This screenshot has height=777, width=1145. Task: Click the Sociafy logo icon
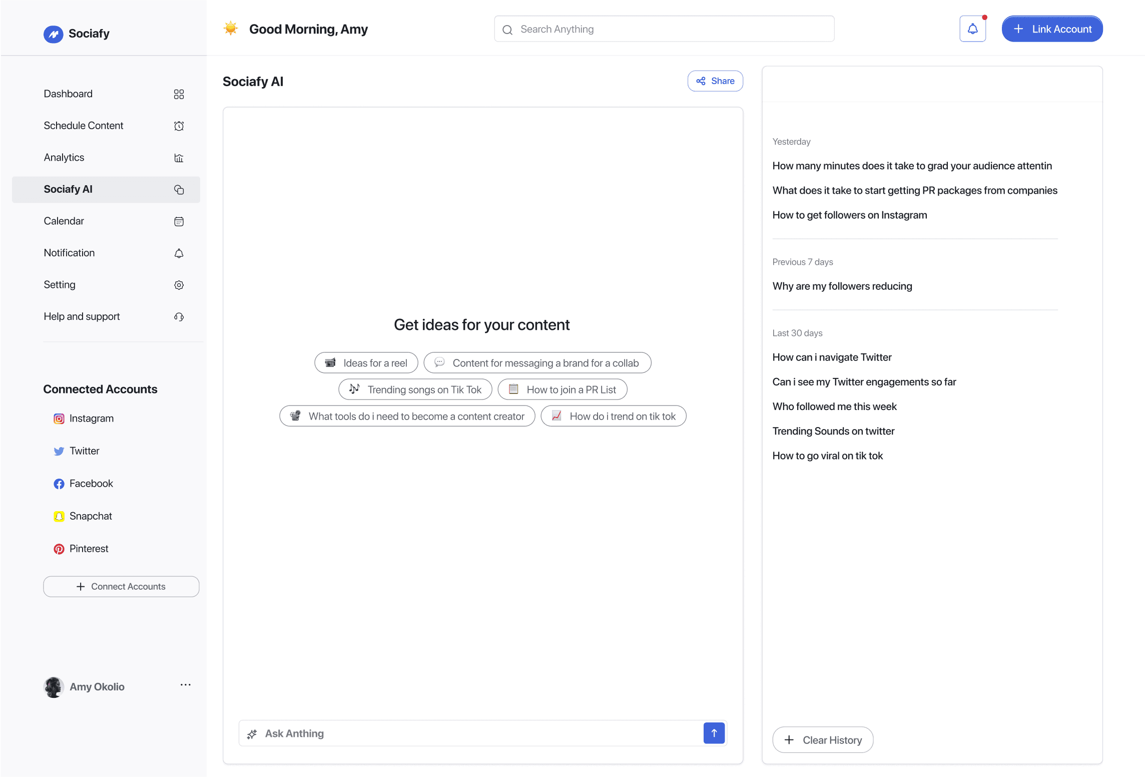53,34
